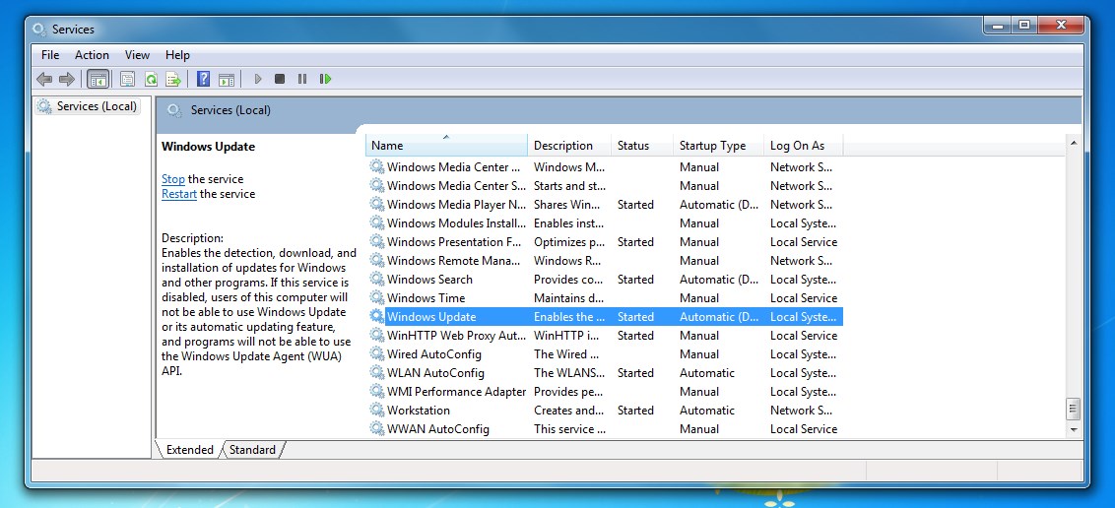This screenshot has height=508, width=1115.
Task: Select the WLAN AutoConfig service name
Action: pyautogui.click(x=435, y=372)
